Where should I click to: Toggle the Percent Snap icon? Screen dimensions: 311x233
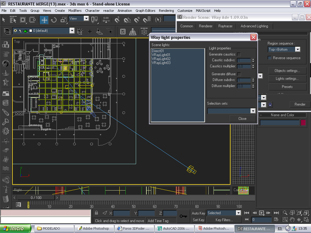pos(137,20)
